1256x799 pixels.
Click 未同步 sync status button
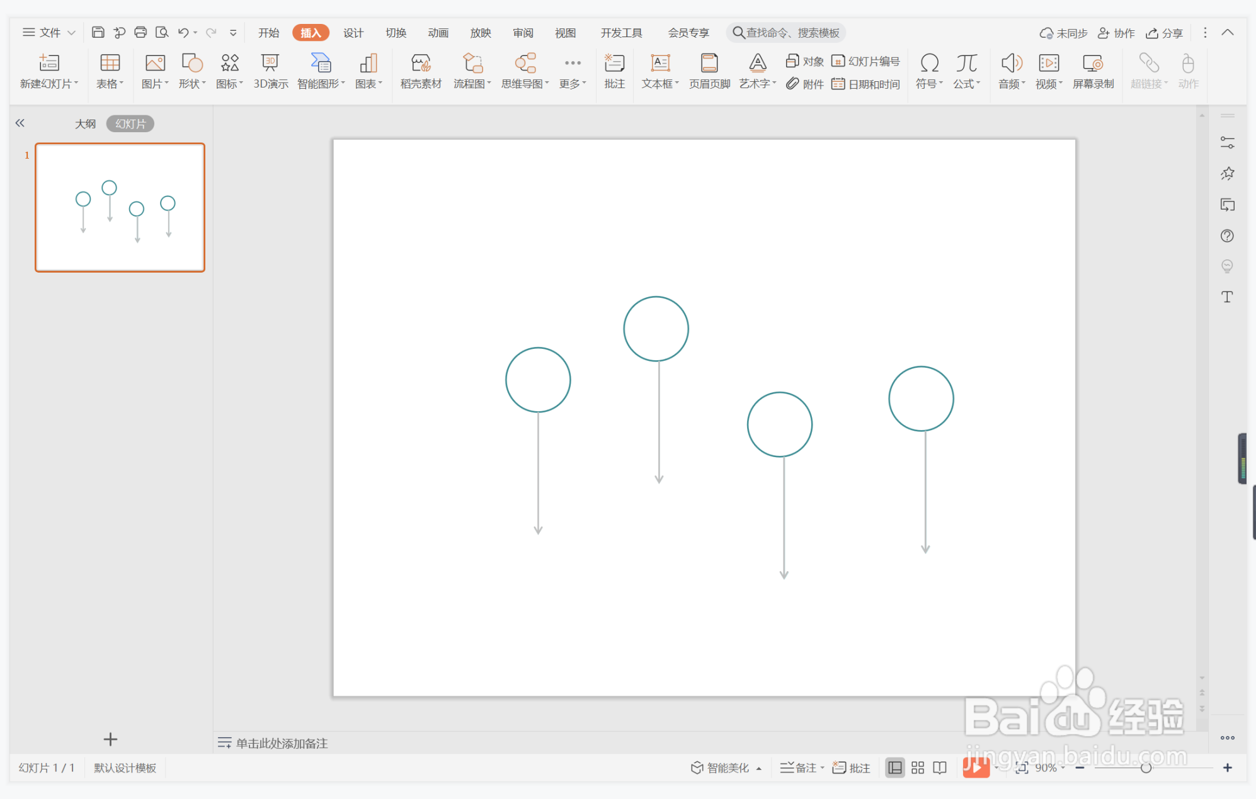1064,33
